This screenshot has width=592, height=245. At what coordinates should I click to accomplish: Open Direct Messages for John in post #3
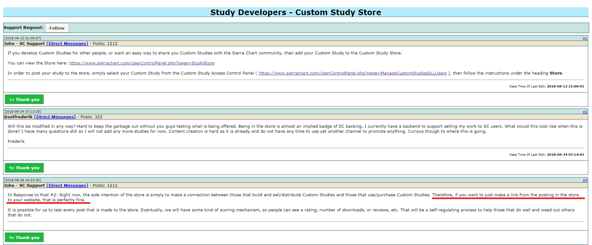[x=67, y=186]
